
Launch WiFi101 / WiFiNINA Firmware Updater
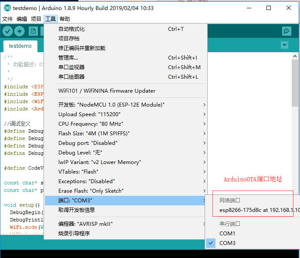(125, 91)
